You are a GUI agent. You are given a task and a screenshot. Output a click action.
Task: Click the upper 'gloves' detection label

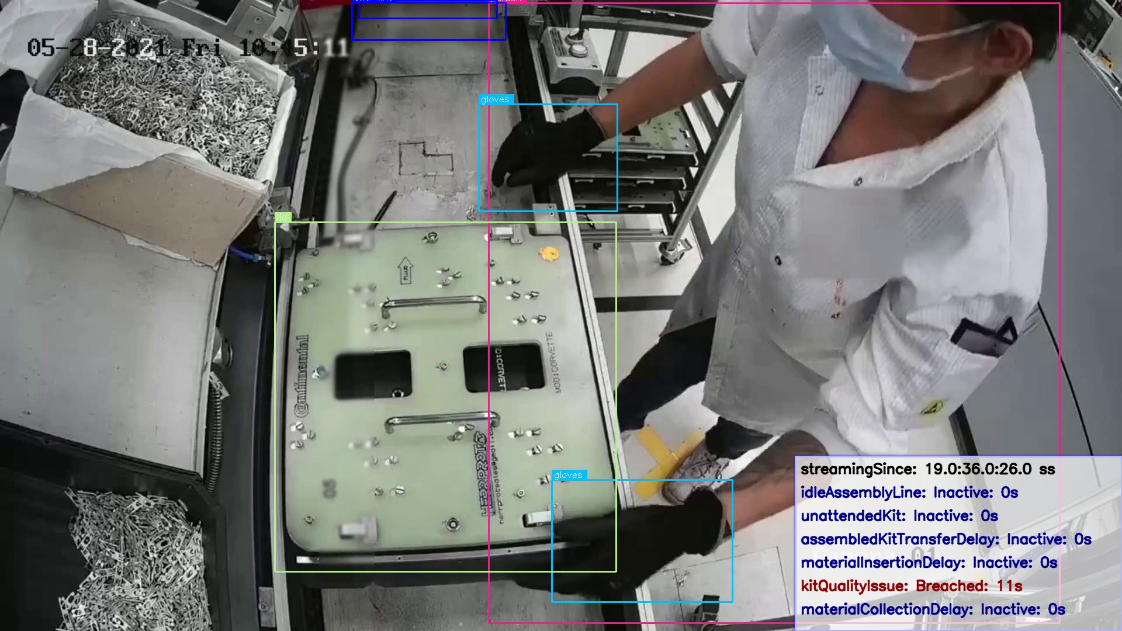pyautogui.click(x=496, y=99)
